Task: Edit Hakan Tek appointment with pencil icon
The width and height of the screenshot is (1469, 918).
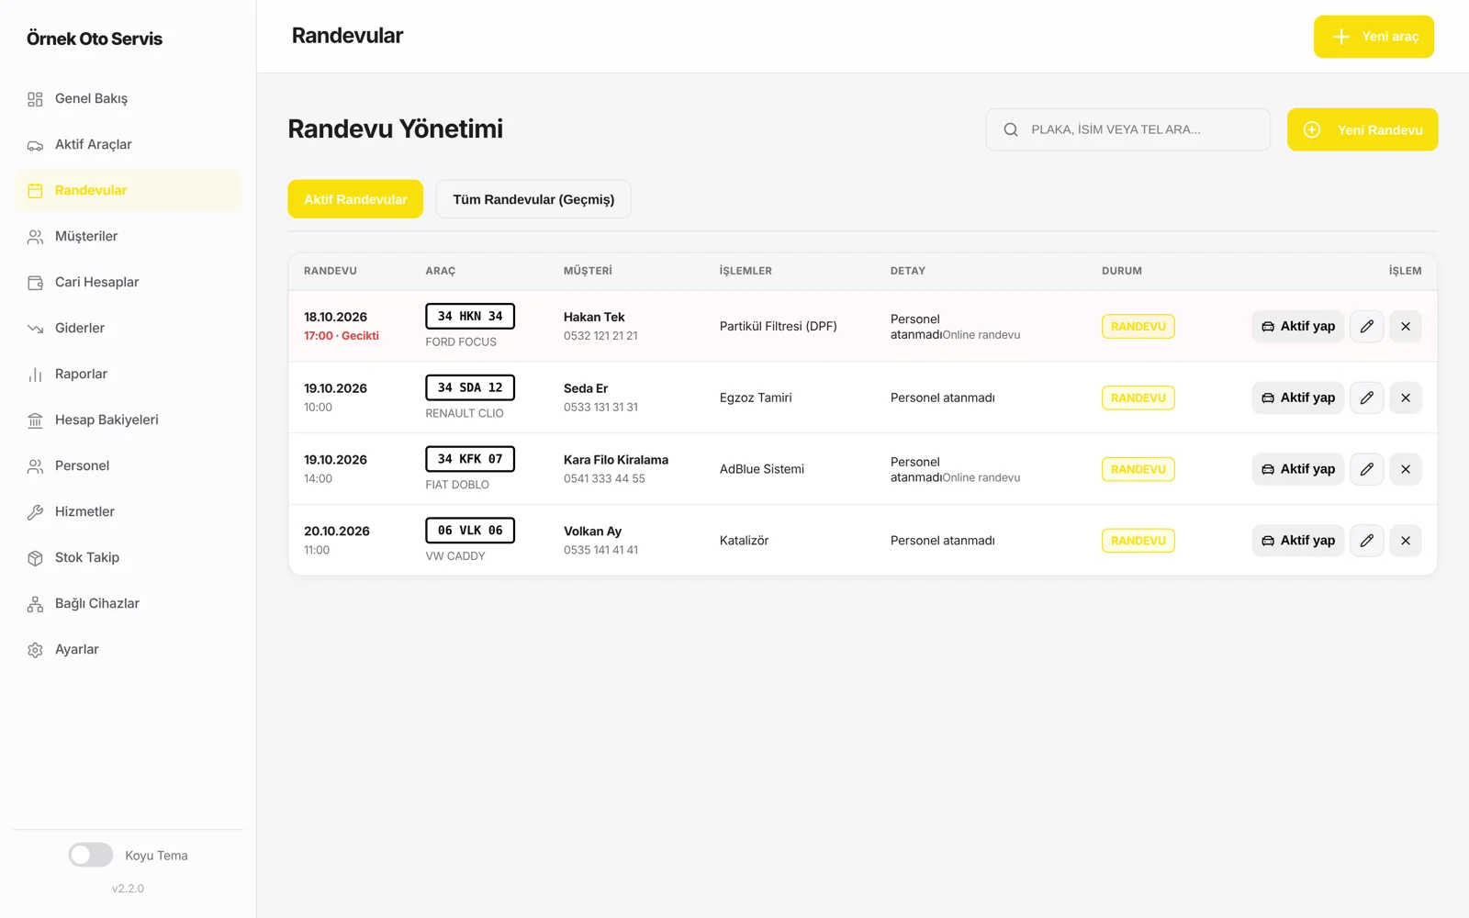Action: [x=1366, y=326]
